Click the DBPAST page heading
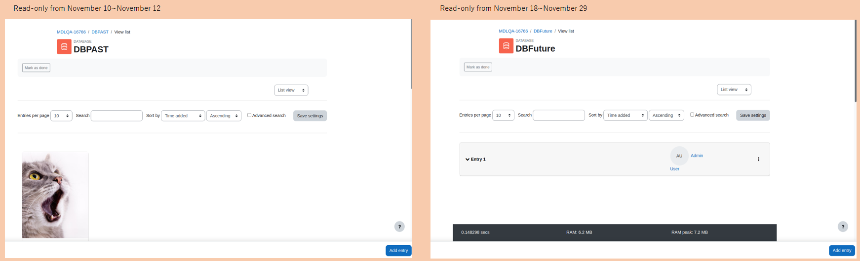The height and width of the screenshot is (261, 860). pos(91,49)
